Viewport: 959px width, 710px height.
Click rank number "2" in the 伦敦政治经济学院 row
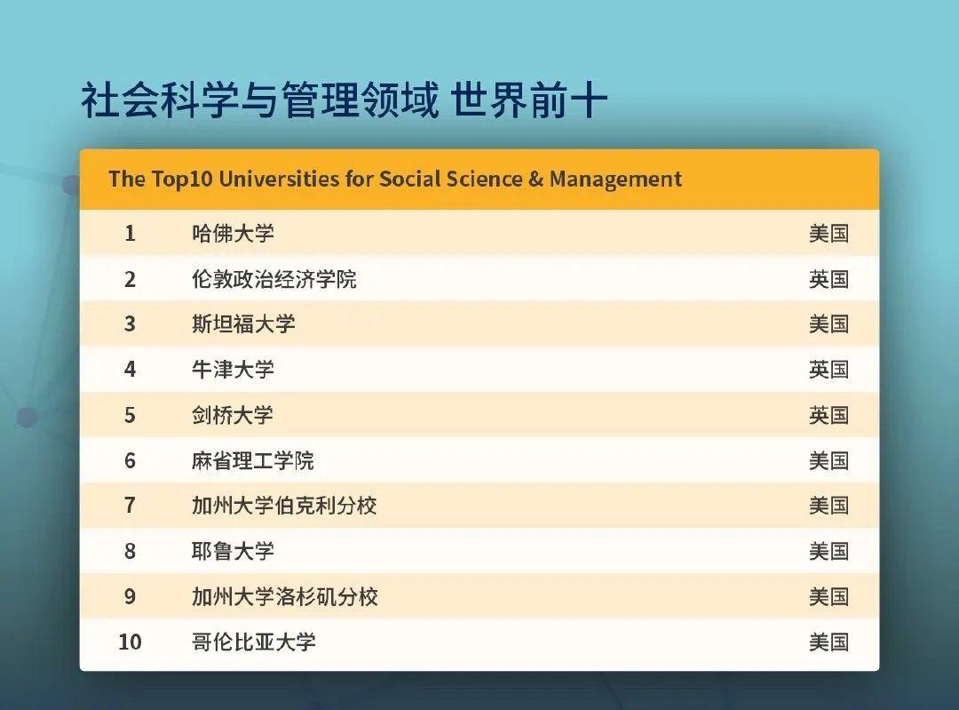click(x=130, y=279)
